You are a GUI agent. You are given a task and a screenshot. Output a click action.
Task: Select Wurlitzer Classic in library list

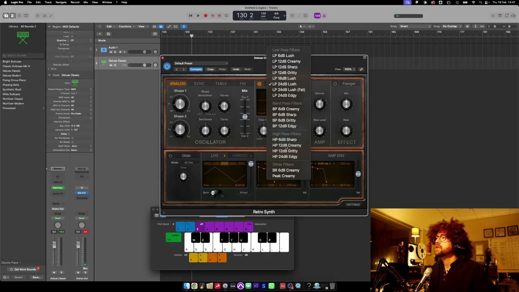(13, 99)
